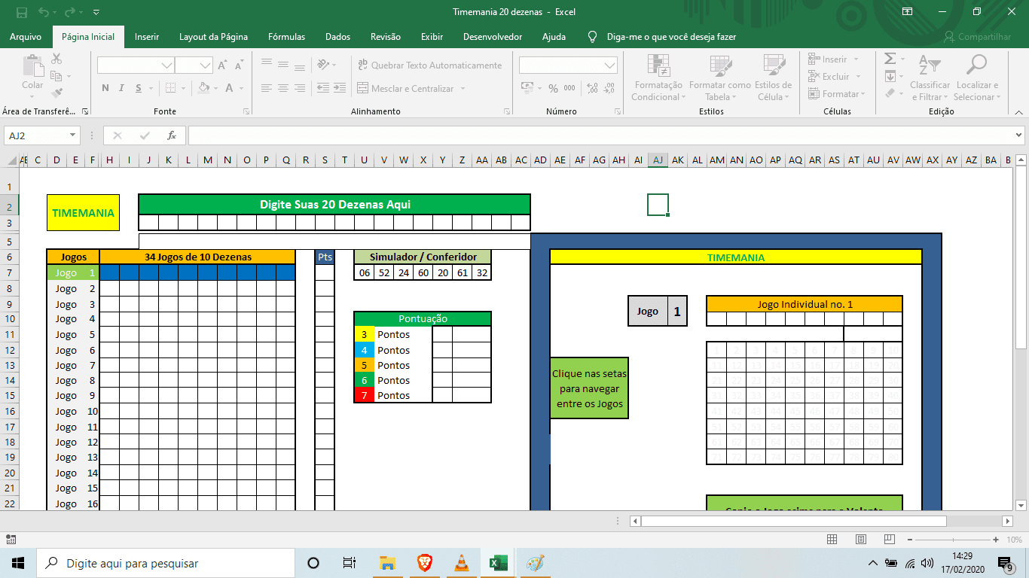Click the fill color paint bucket
This screenshot has width=1029, height=578.
[x=203, y=88]
